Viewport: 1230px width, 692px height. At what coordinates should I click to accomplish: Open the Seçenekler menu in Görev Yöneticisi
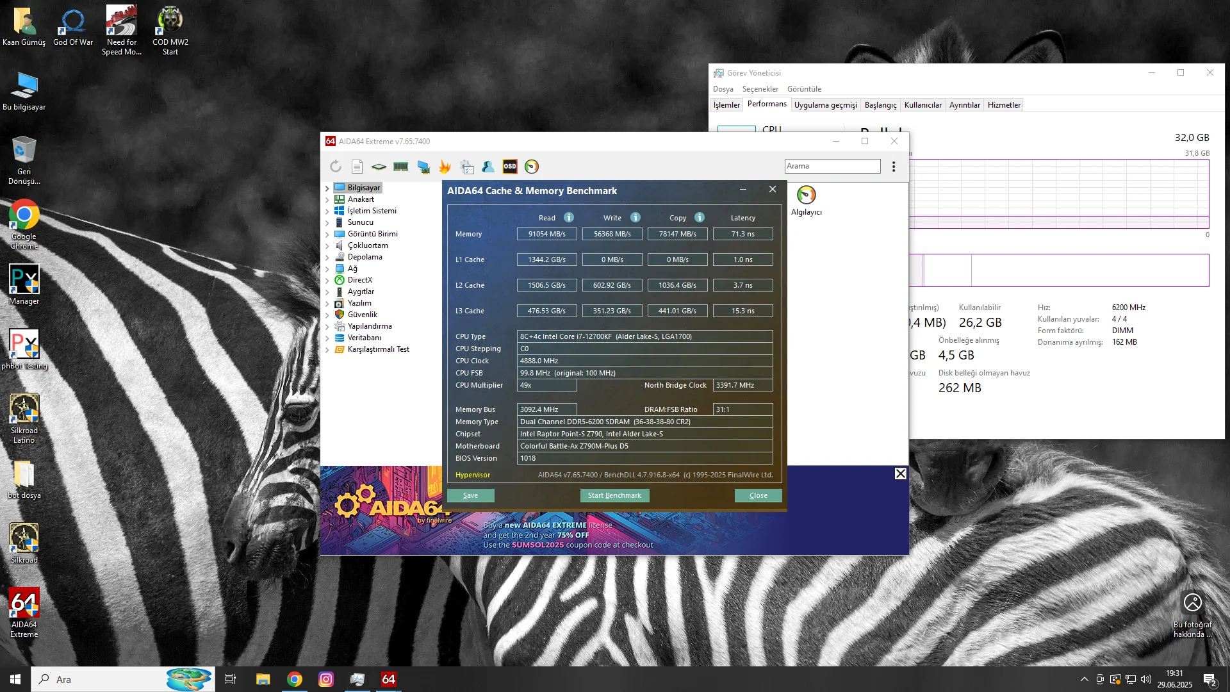coord(760,89)
